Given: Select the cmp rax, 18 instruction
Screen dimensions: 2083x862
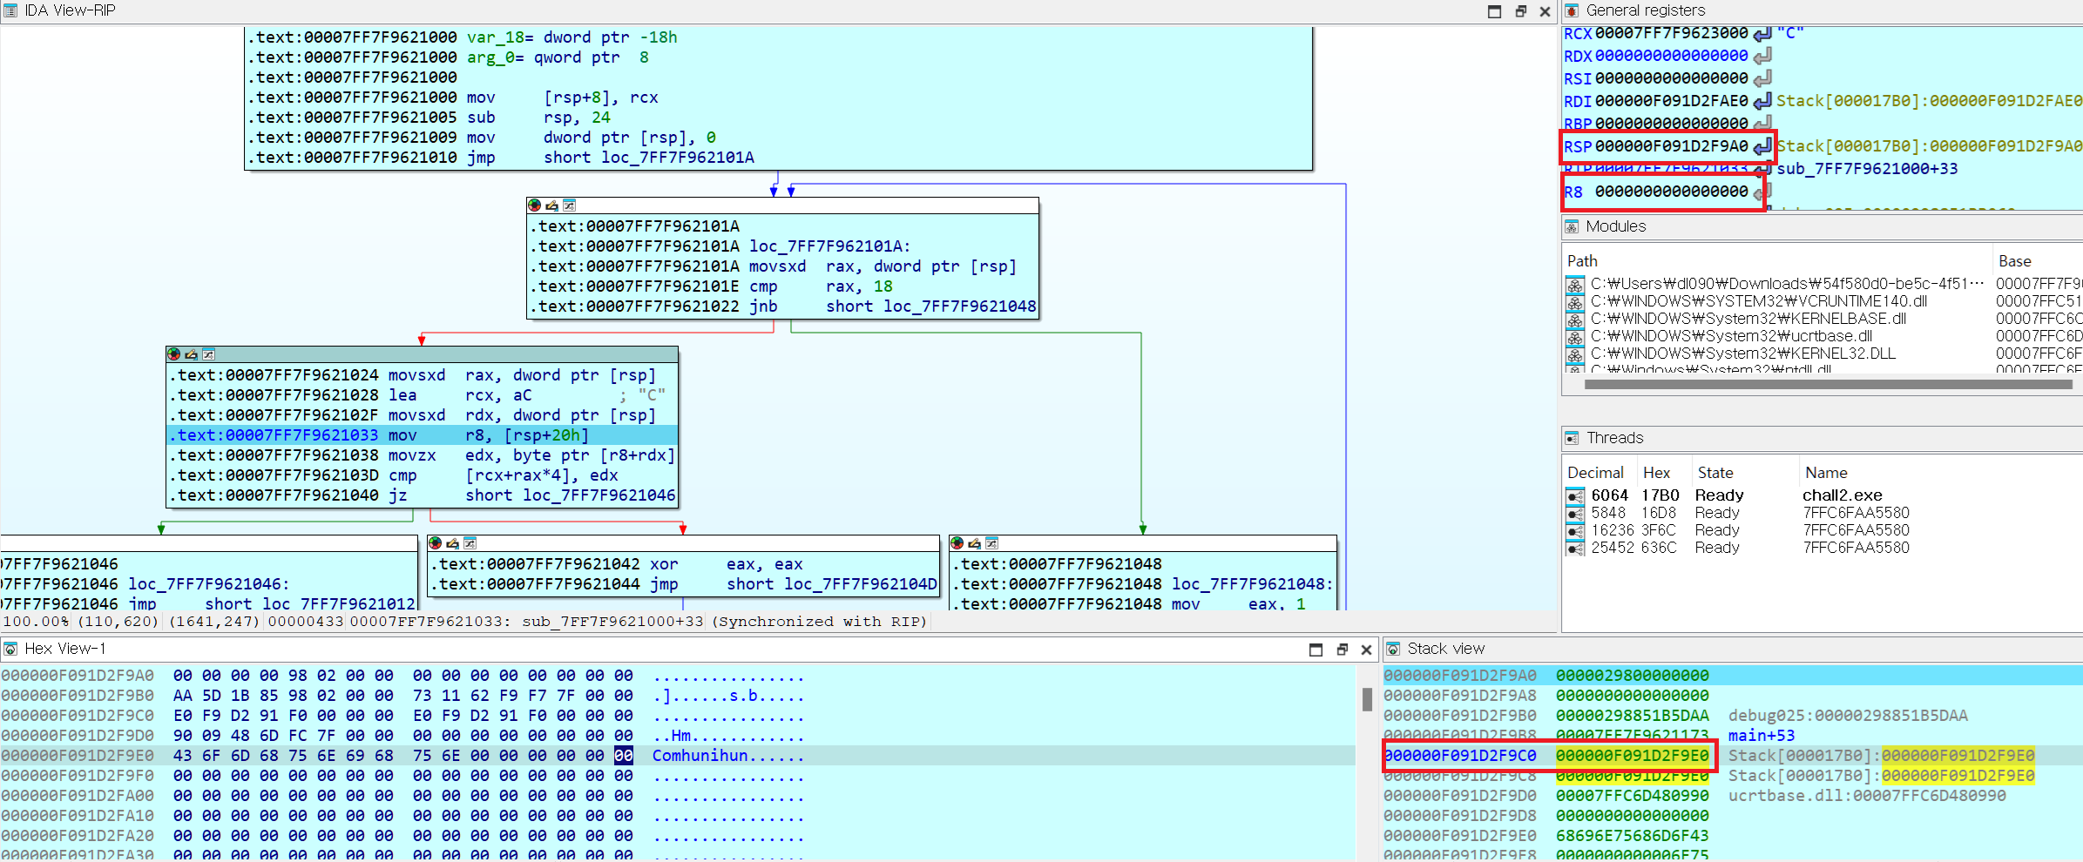Looking at the screenshot, I should pyautogui.click(x=783, y=286).
